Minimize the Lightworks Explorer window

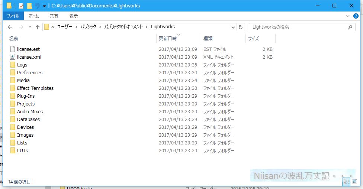pos(318,6)
